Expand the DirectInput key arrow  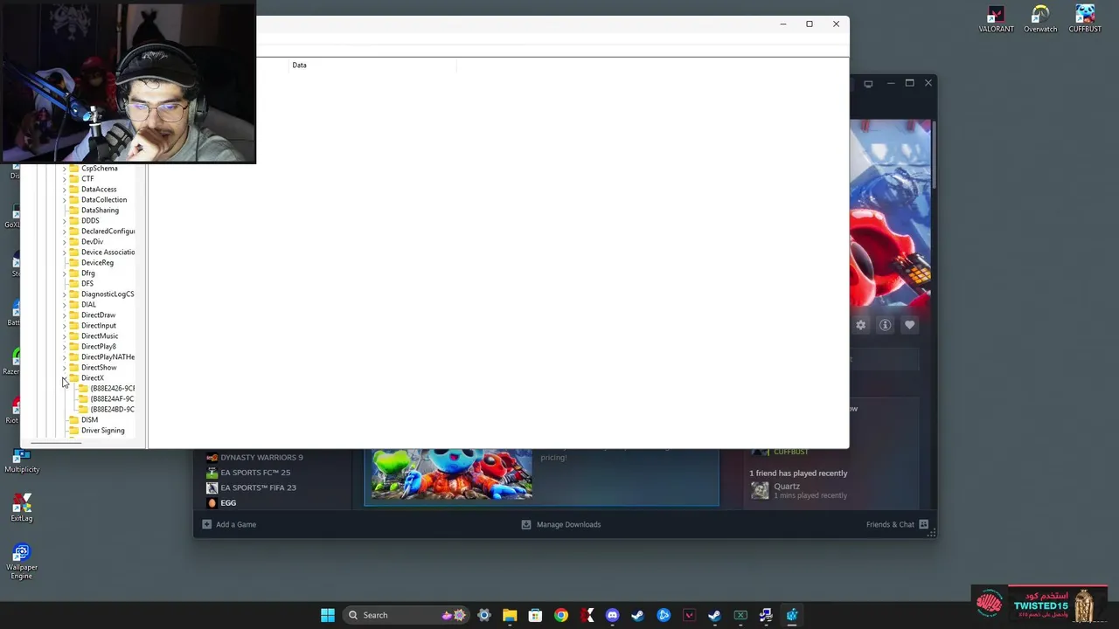[64, 326]
